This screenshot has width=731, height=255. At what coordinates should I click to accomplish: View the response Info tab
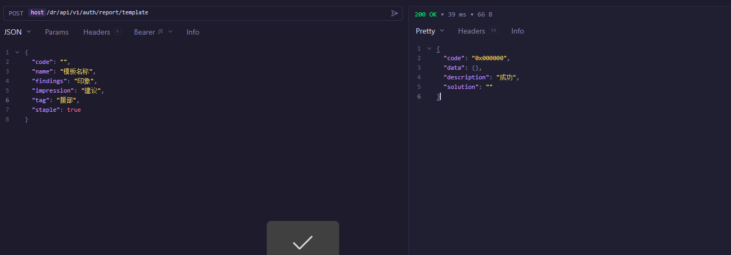click(x=518, y=31)
